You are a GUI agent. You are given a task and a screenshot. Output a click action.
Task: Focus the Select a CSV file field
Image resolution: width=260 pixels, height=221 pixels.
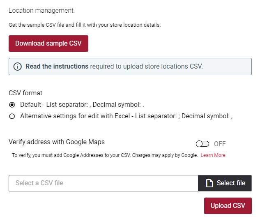(104, 183)
